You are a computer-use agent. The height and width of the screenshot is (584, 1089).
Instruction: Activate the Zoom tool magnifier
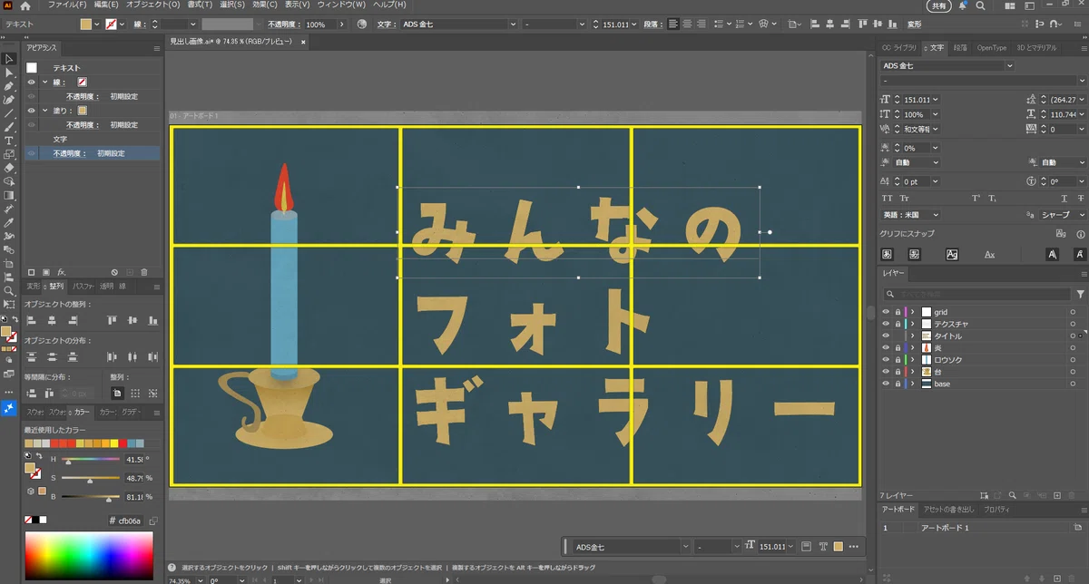pos(9,291)
